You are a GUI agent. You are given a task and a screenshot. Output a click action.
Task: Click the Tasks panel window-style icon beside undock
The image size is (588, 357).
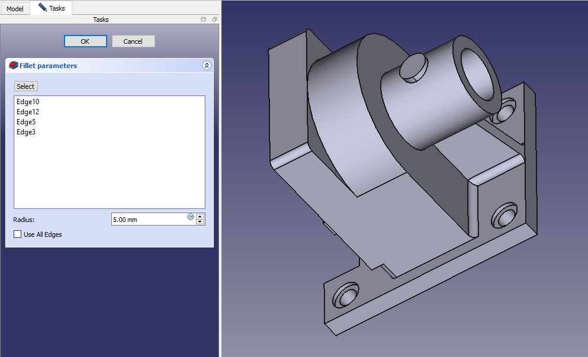(204, 20)
